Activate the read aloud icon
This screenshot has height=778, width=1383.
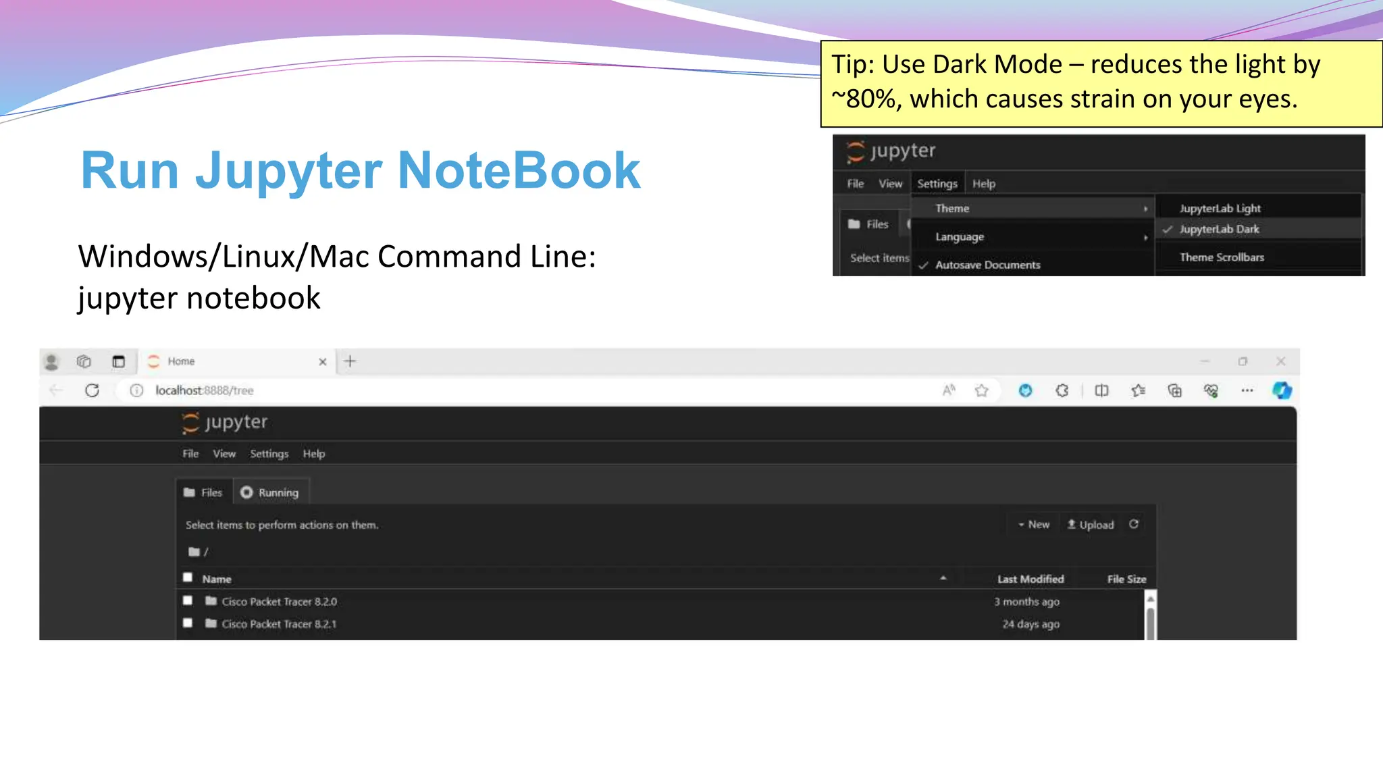click(949, 390)
